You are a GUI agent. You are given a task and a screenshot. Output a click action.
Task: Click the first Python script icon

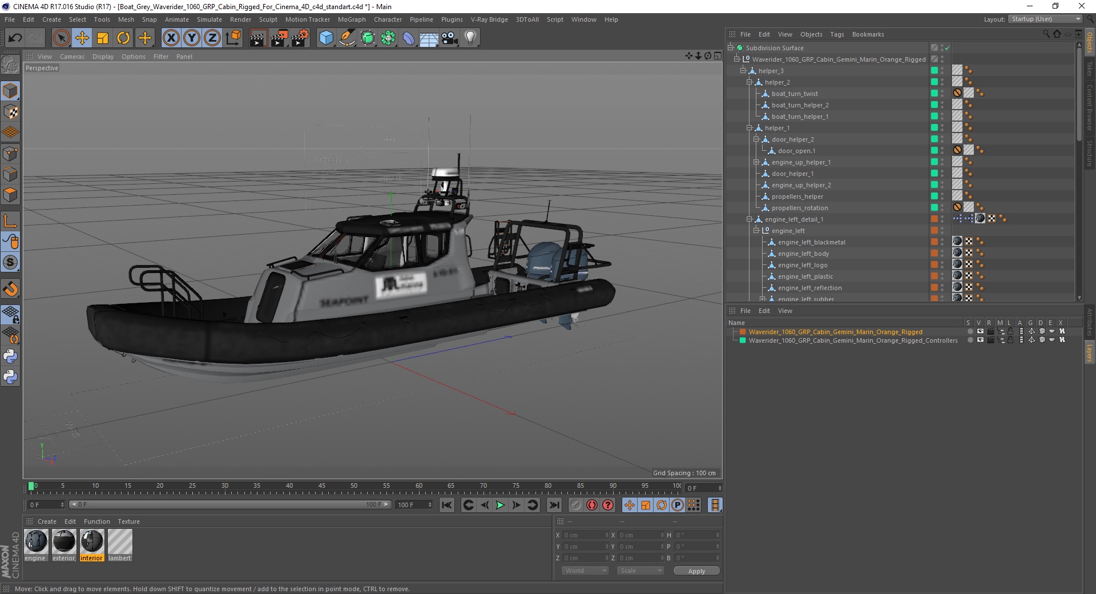[x=10, y=356]
